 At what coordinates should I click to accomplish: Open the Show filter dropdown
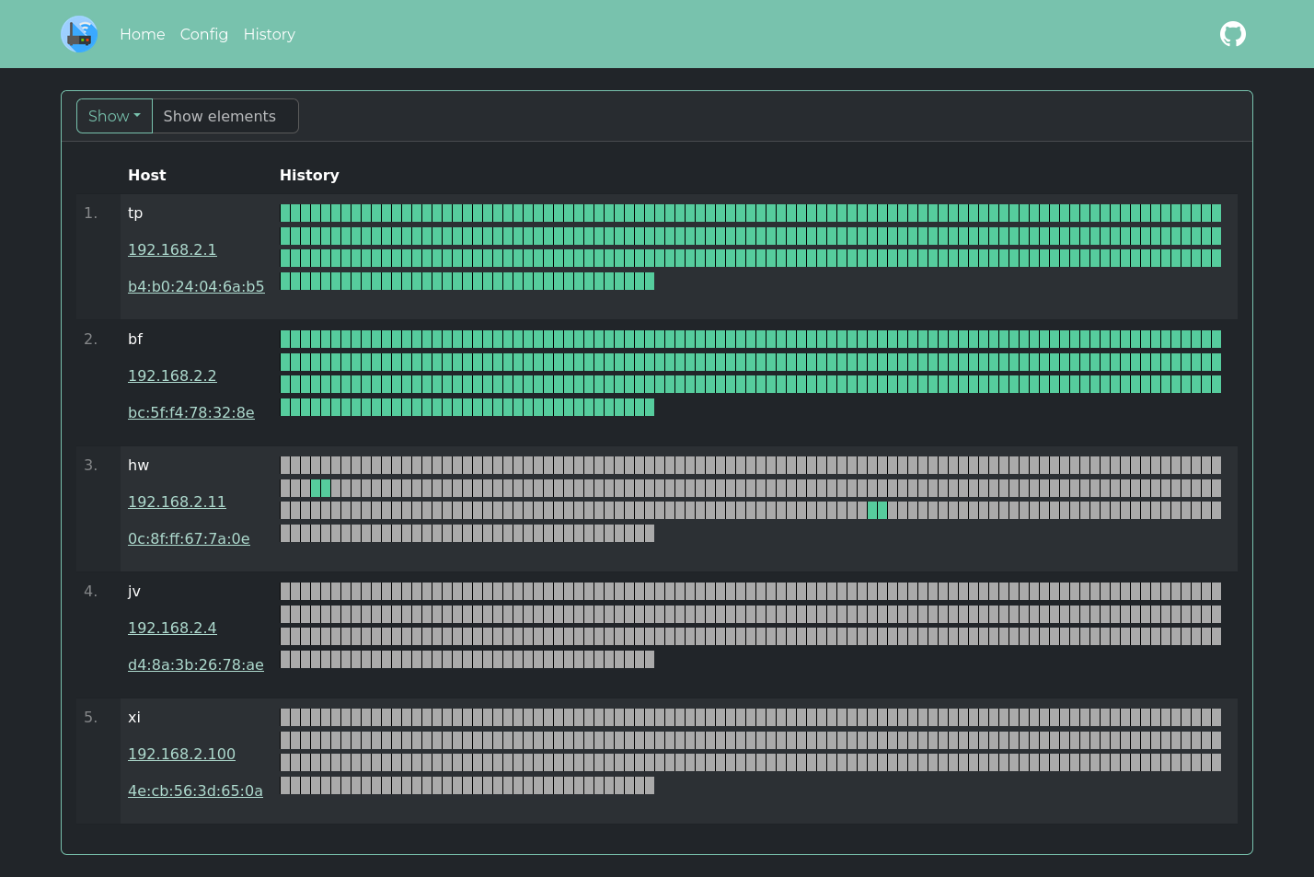coord(113,116)
